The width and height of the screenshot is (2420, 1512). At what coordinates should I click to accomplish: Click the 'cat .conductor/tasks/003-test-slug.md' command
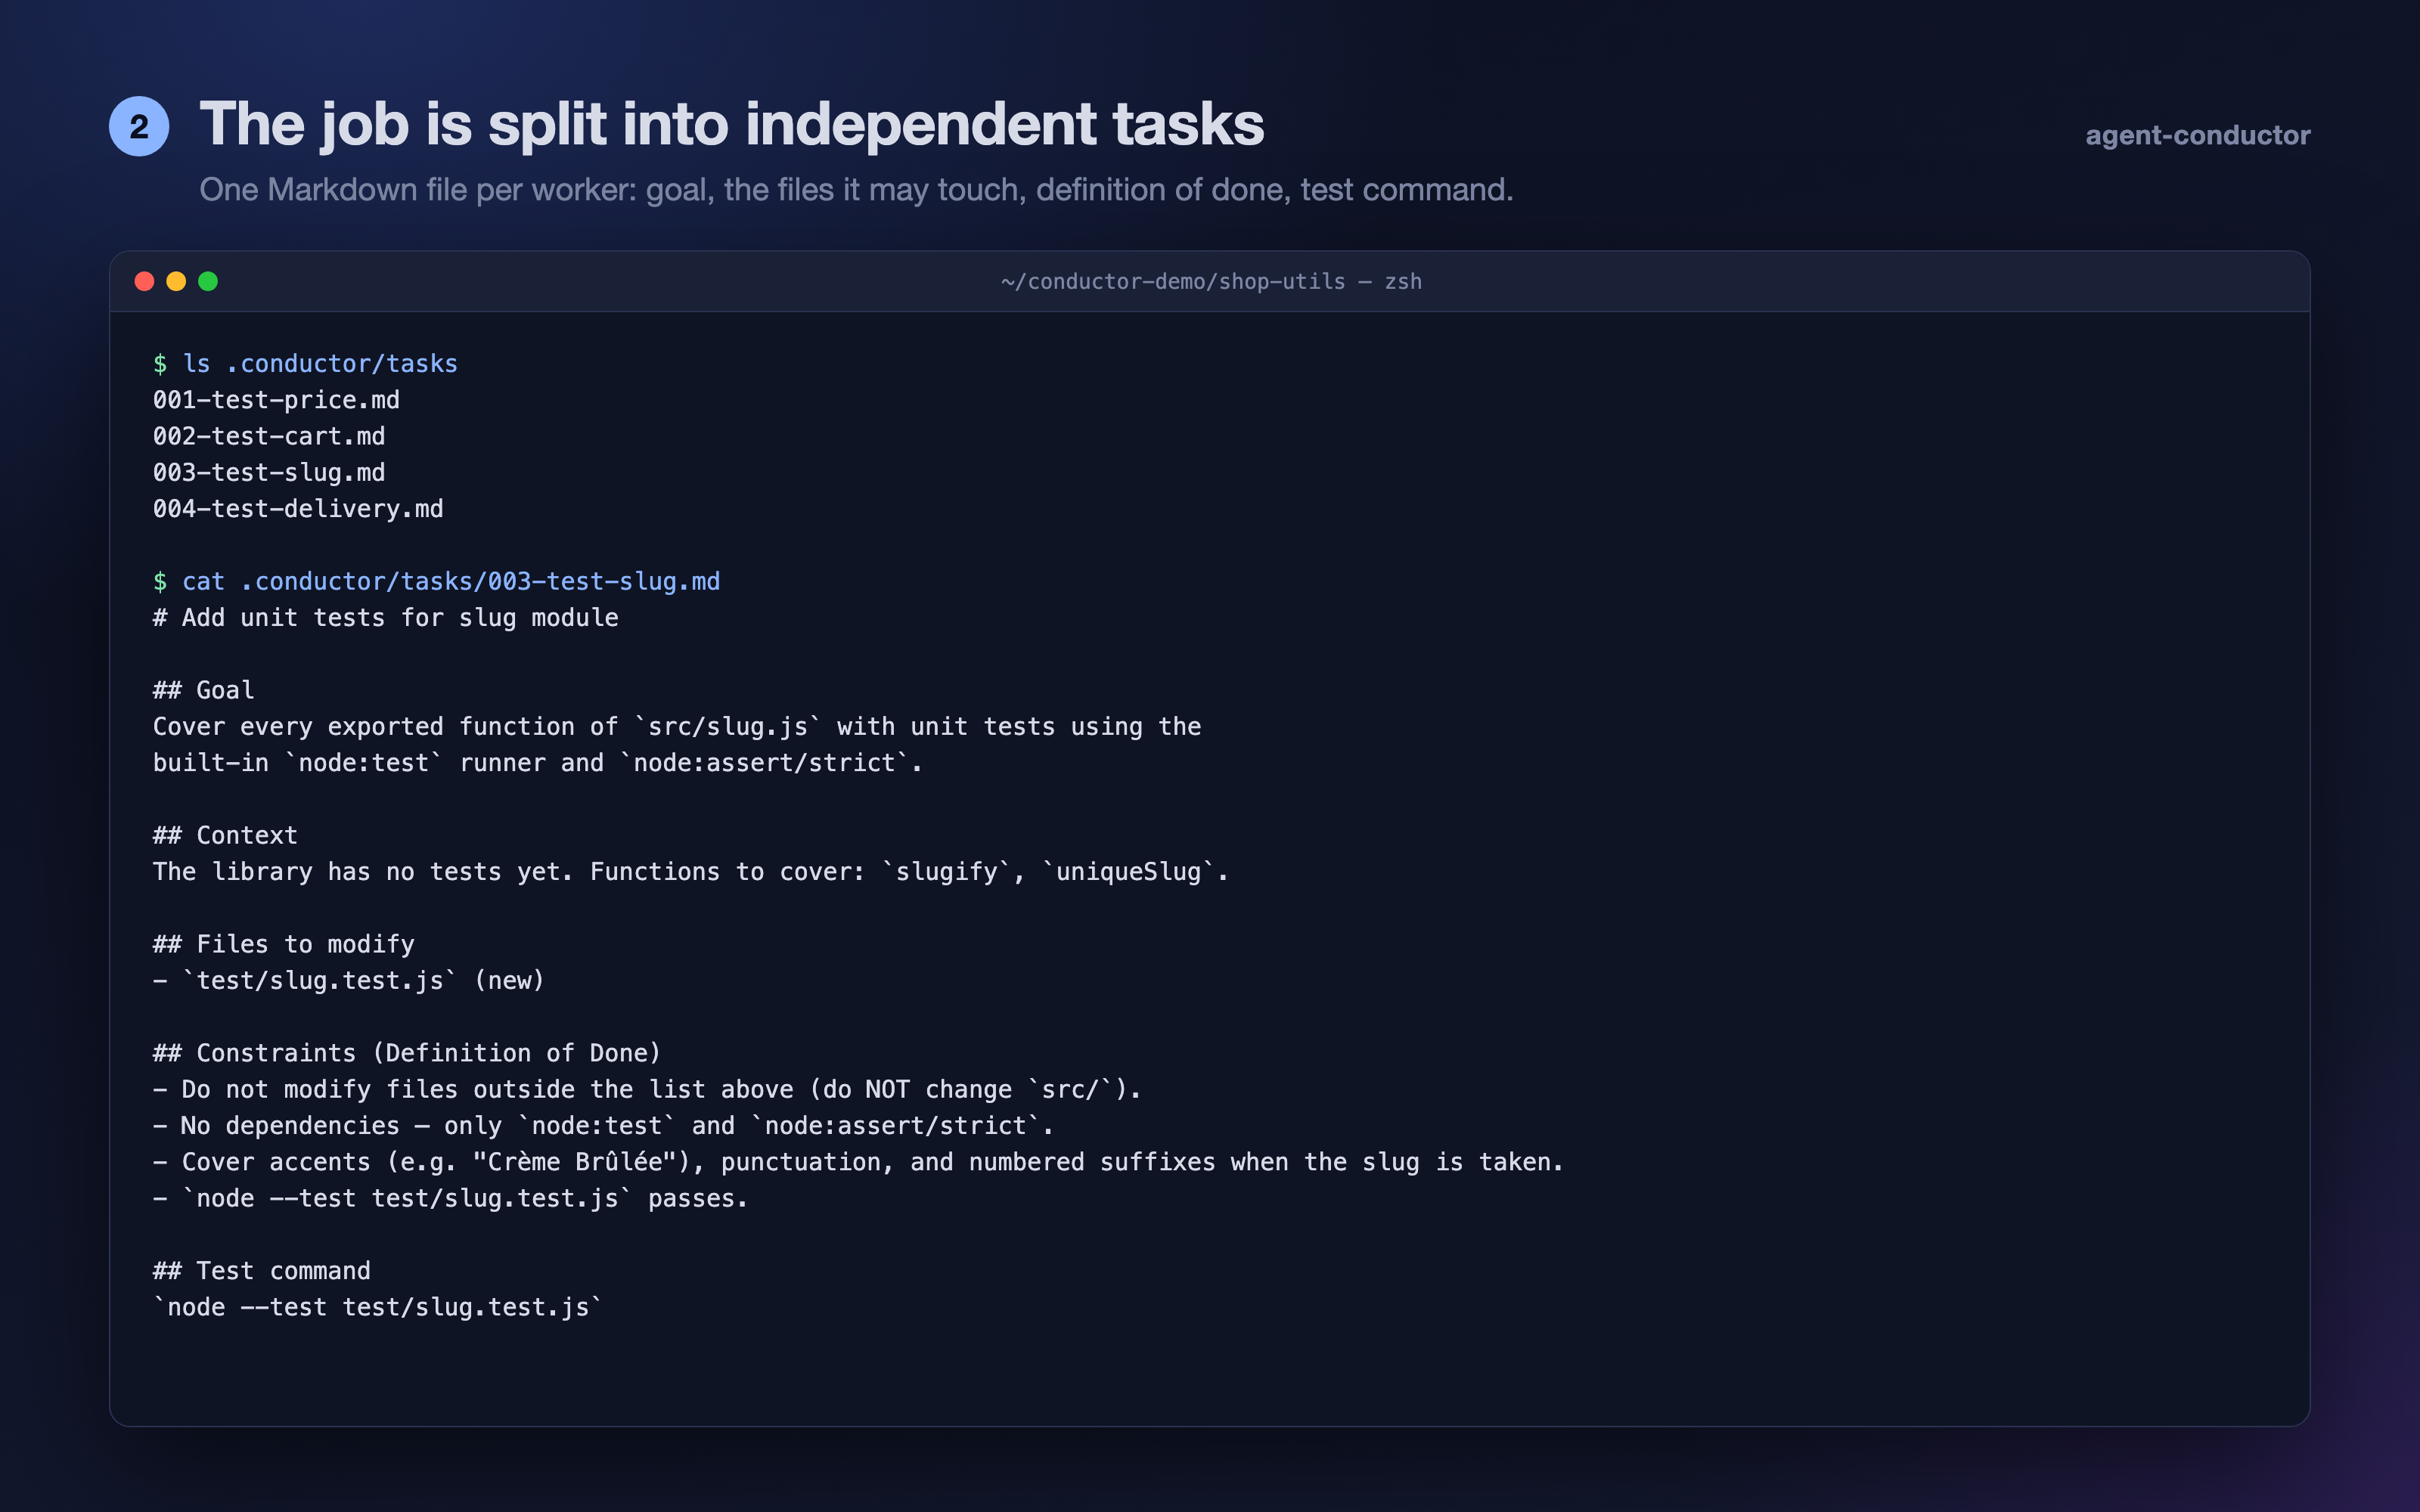pos(436,582)
